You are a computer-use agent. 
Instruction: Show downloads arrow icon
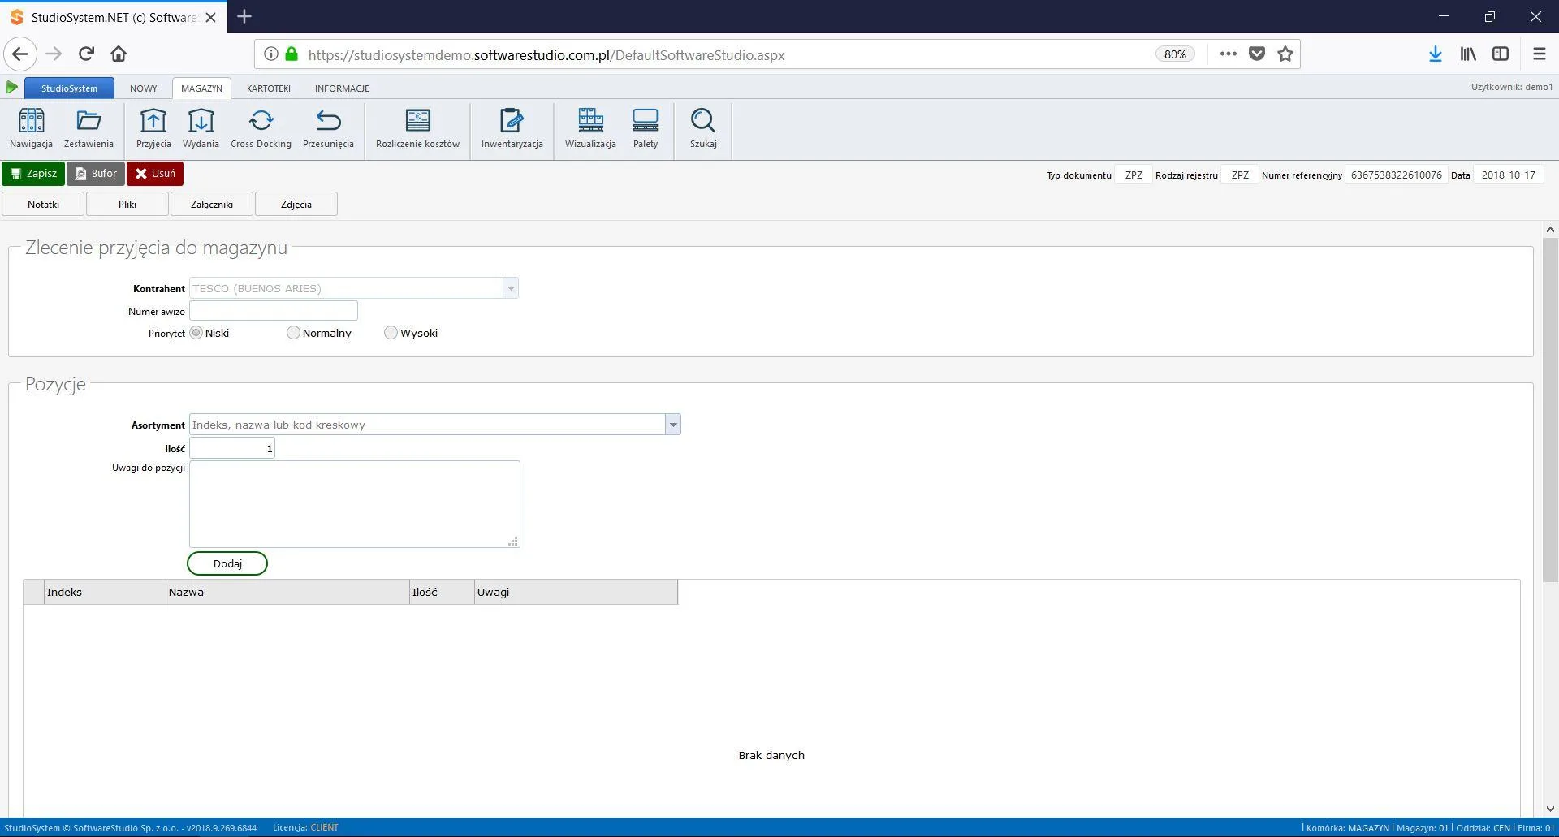click(x=1436, y=54)
